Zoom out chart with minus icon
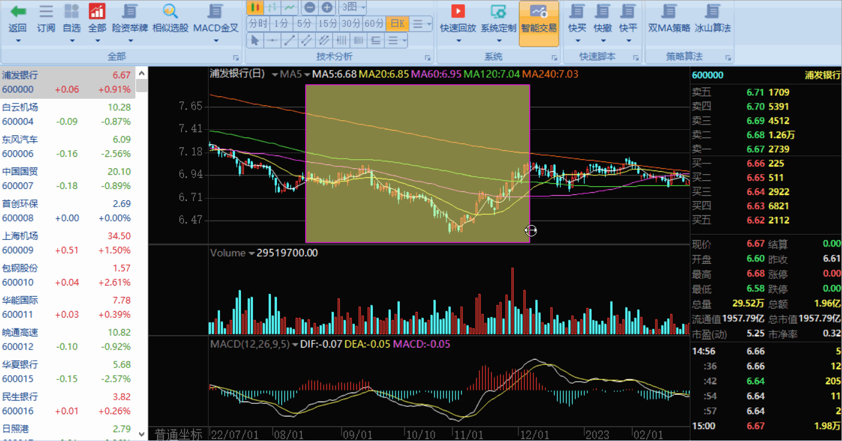This screenshot has width=842, height=441. coord(309,7)
